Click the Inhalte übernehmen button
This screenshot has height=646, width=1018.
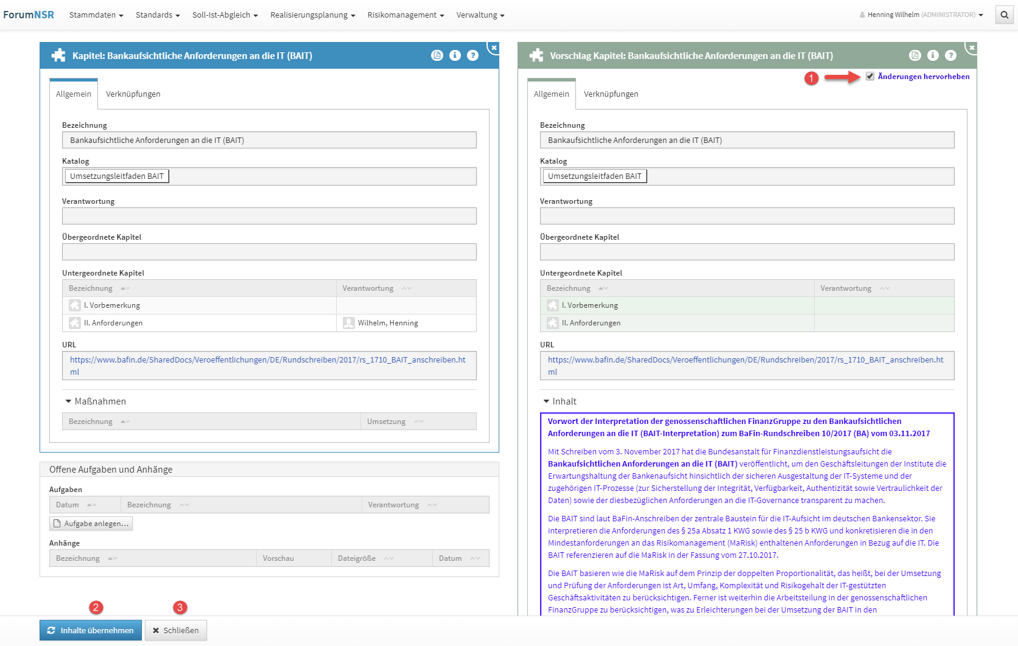pos(91,630)
